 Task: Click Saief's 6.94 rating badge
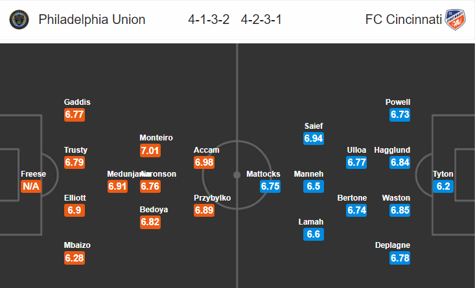point(314,138)
